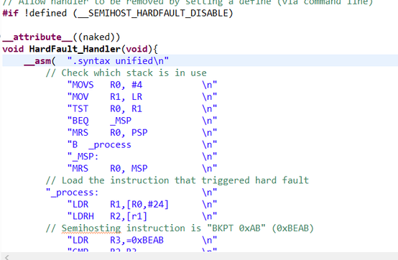The width and height of the screenshot is (398, 260).
Task: Click the #if !defined __SEMIHOST_HARDFAULT_DISABLE line
Action: click(x=118, y=13)
